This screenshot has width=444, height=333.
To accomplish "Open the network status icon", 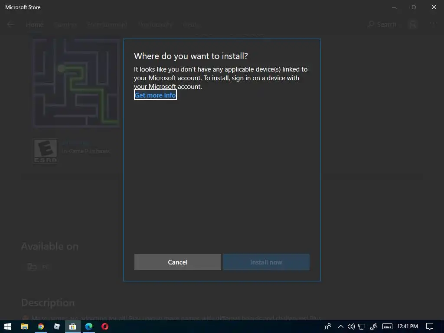I will [362, 326].
